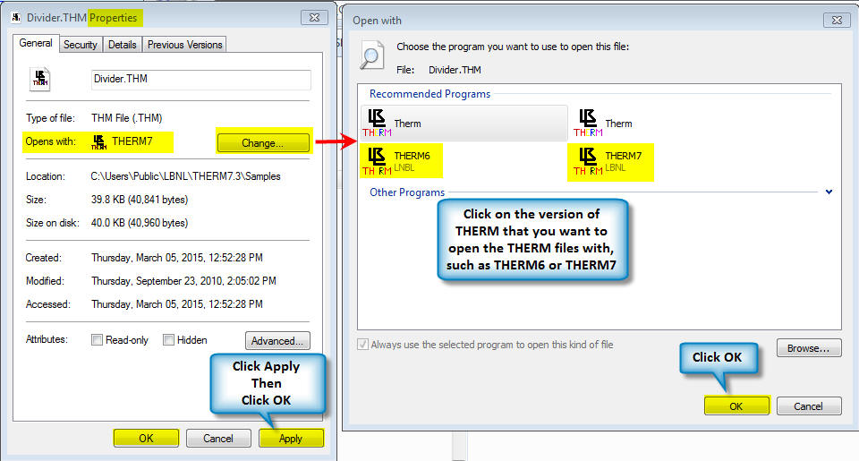Image resolution: width=859 pixels, height=461 pixels.
Task: Expand the Other Programs section chevron
Action: pyautogui.click(x=829, y=192)
